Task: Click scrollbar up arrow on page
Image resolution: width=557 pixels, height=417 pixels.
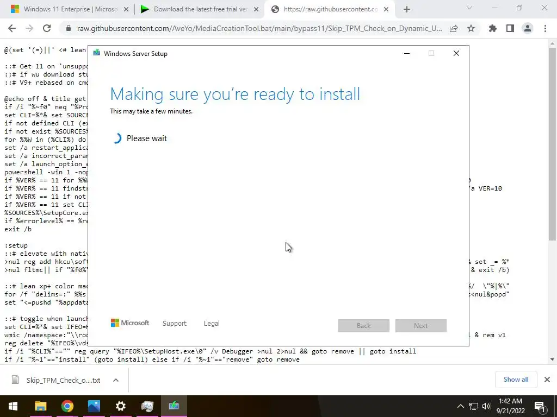Action: pos(552,43)
